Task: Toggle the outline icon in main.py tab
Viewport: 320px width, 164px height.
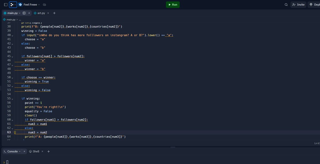Action: point(24,13)
